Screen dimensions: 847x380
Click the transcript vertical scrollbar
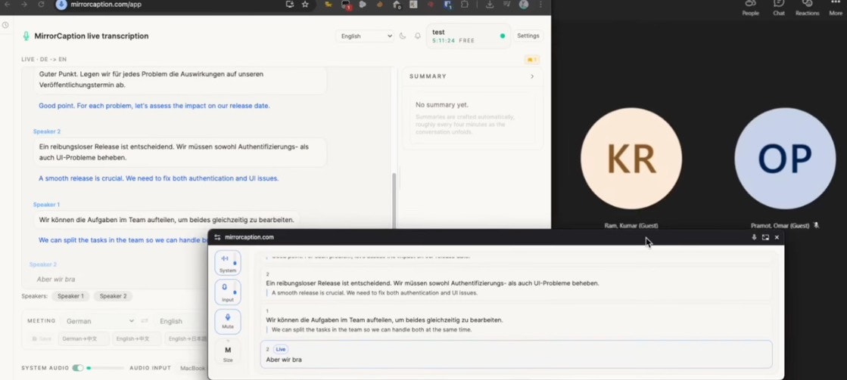point(394,199)
